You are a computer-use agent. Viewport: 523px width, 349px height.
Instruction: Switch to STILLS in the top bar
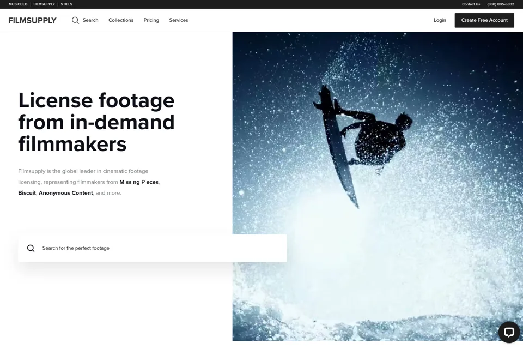pyautogui.click(x=66, y=4)
